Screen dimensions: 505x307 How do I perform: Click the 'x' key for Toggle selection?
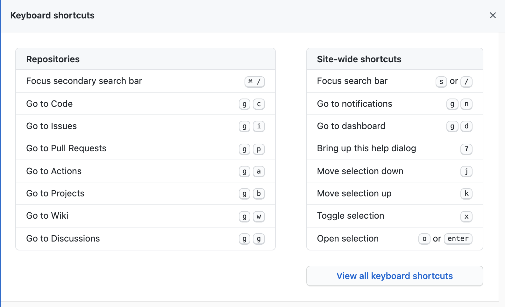pos(466,216)
